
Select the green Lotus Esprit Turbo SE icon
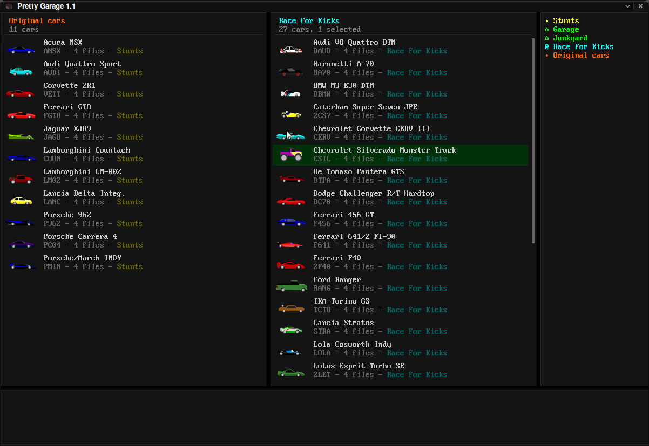tap(291, 373)
